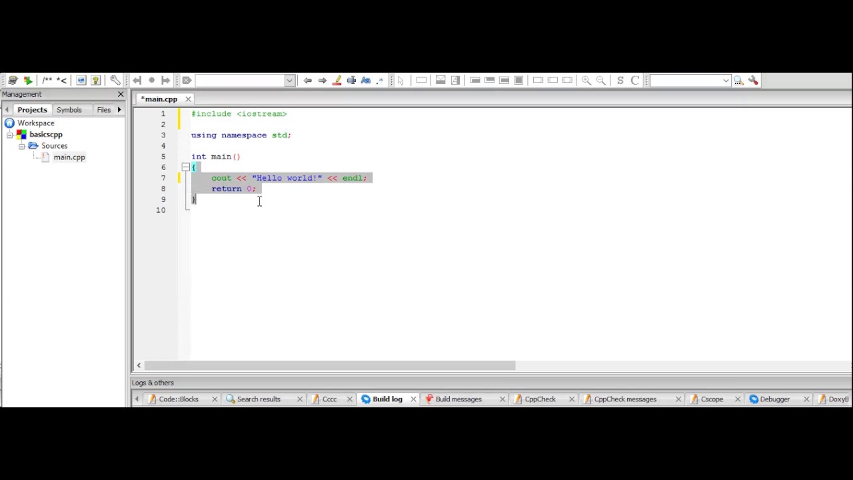This screenshot has height=480, width=853.
Task: Select the basicscpp project
Action: 45,135
